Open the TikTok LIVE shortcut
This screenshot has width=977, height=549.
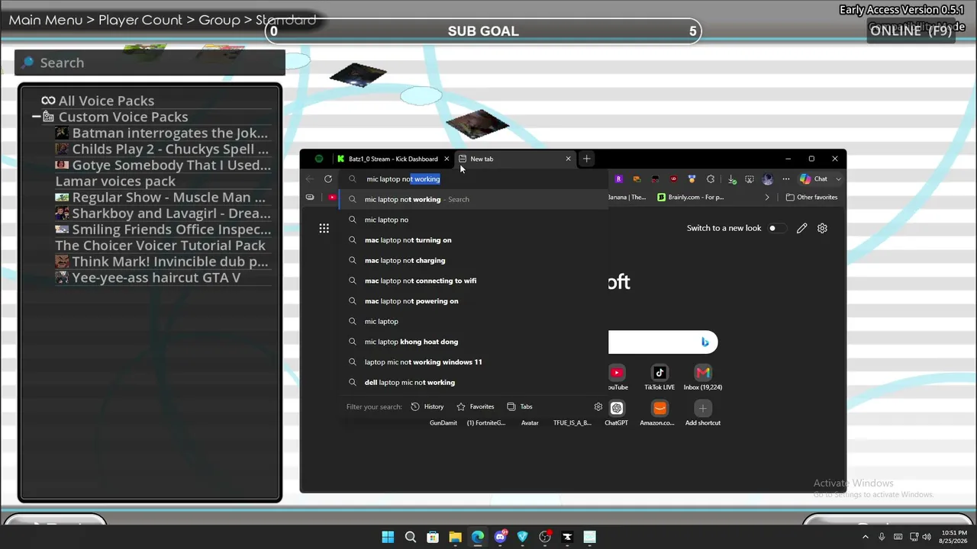tap(659, 377)
